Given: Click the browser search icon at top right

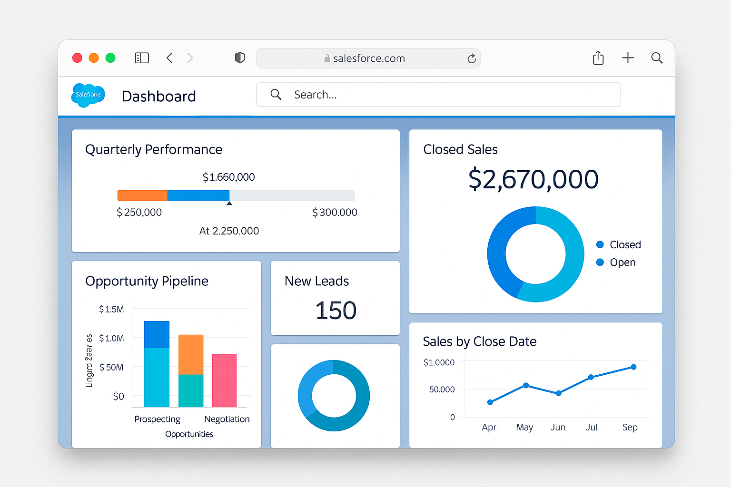Looking at the screenshot, I should click(657, 58).
